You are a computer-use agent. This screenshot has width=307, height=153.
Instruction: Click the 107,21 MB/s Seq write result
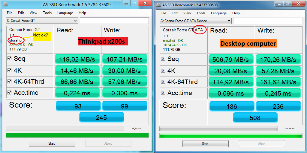[x=124, y=59]
